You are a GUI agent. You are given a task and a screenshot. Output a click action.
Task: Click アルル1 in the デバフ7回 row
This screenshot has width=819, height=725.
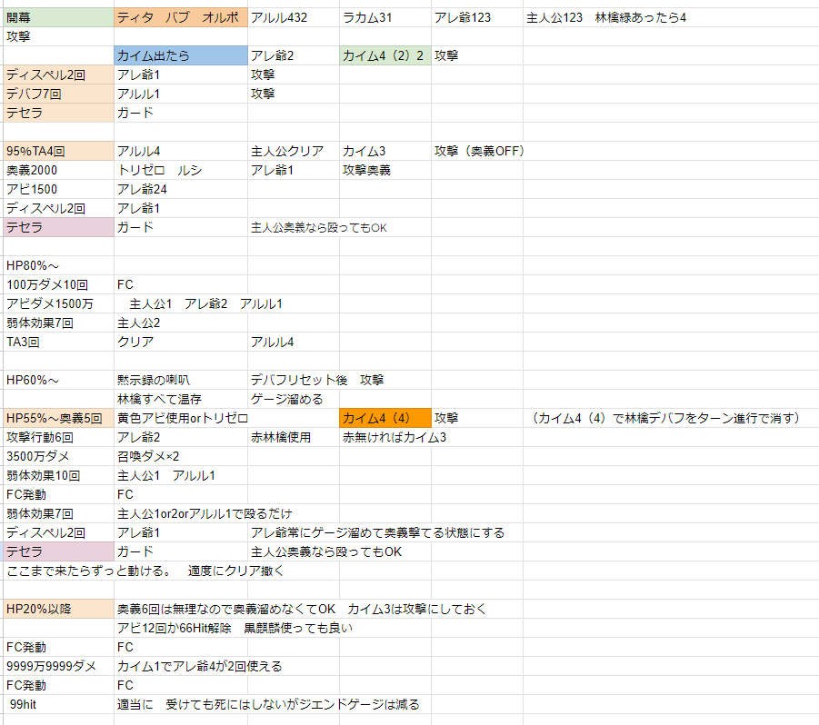pos(181,94)
